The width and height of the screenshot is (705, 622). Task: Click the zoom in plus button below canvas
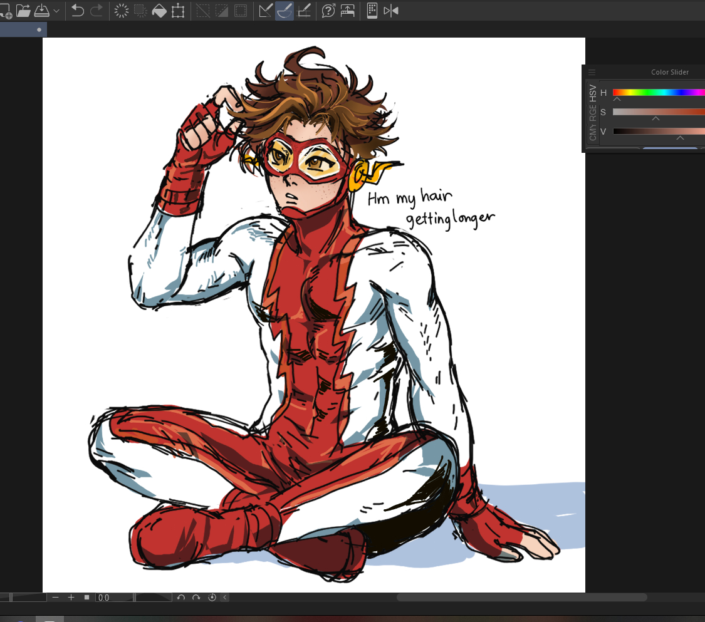pyautogui.click(x=71, y=598)
